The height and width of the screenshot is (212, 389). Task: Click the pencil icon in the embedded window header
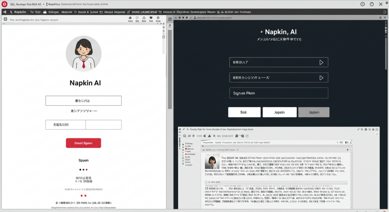point(358,129)
